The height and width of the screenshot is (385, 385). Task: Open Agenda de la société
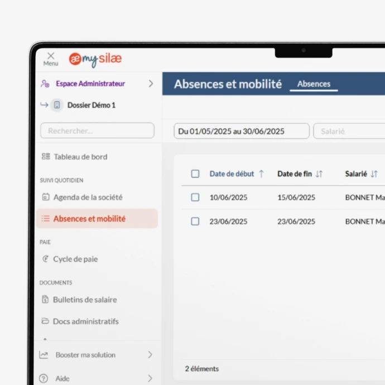coord(88,197)
